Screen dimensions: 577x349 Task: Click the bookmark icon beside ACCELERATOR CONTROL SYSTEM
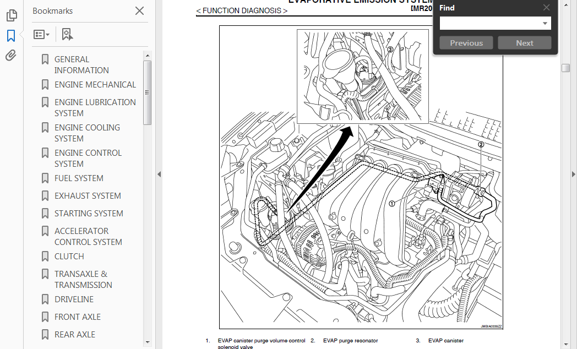(45, 231)
